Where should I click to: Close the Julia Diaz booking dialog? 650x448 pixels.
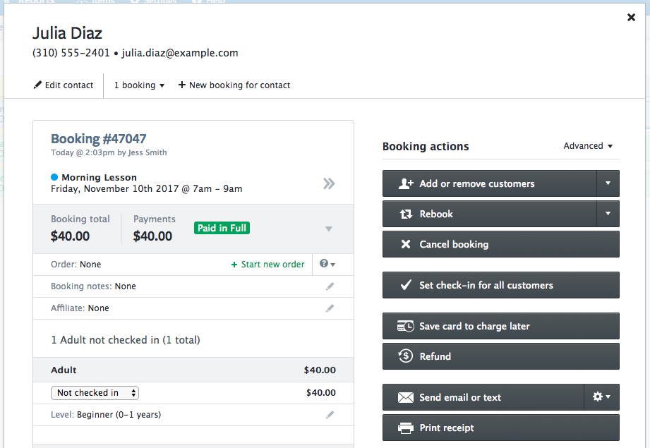[631, 18]
